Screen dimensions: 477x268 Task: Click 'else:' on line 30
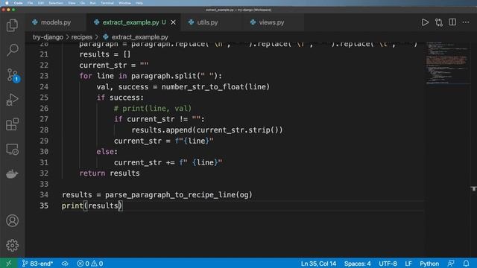pos(107,152)
